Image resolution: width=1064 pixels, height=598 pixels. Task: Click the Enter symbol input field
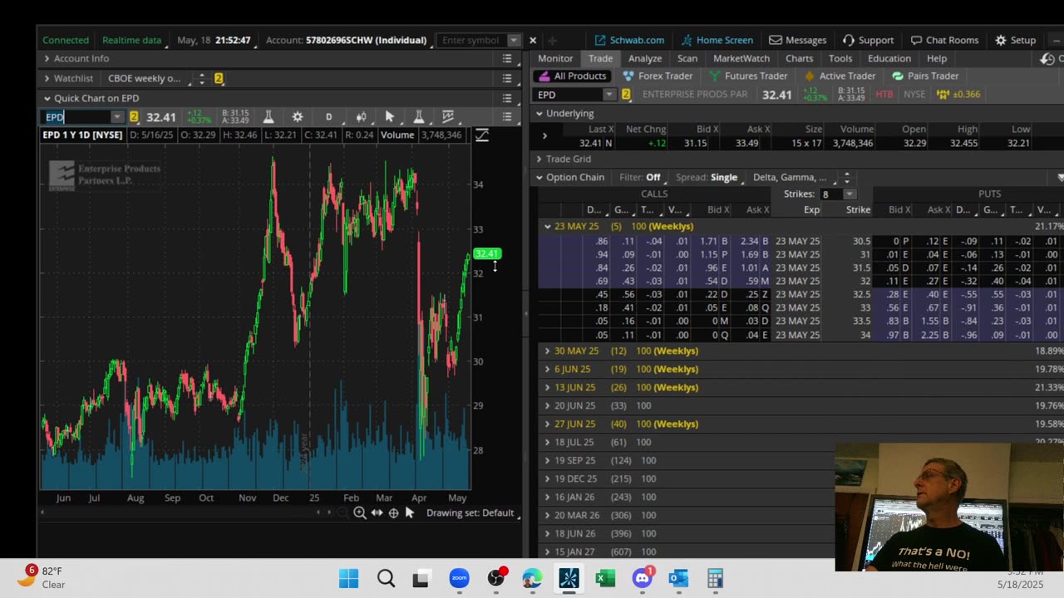pos(471,40)
